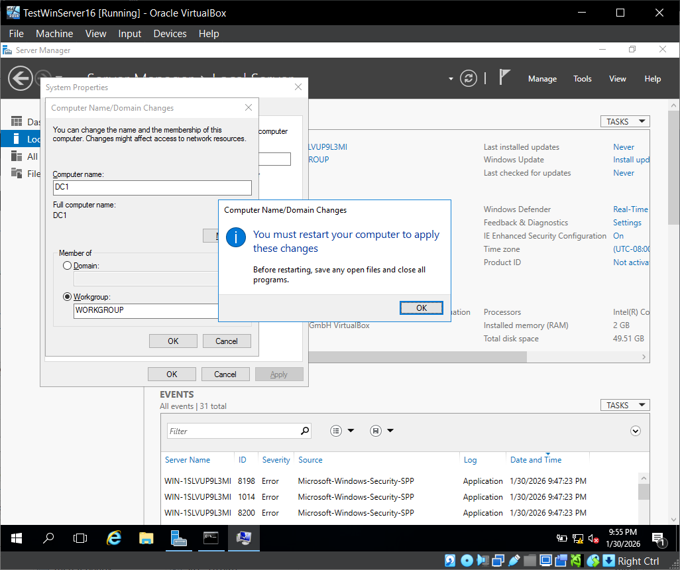
Task: Open the notifications flag icon
Action: click(x=504, y=78)
